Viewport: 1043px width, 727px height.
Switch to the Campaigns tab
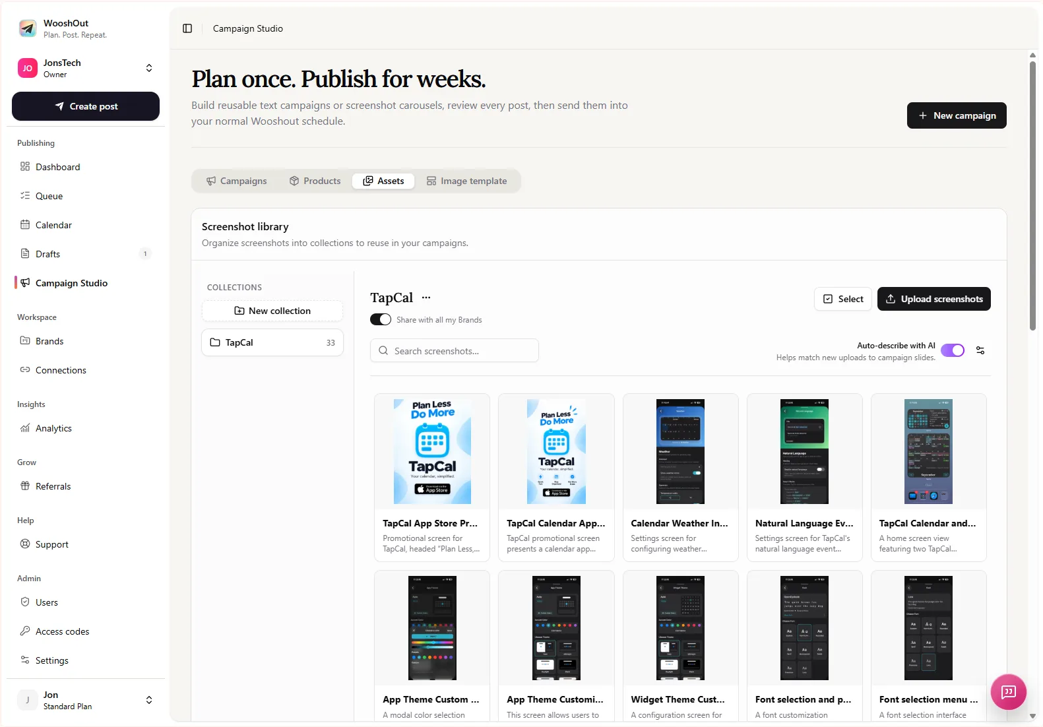[237, 181]
